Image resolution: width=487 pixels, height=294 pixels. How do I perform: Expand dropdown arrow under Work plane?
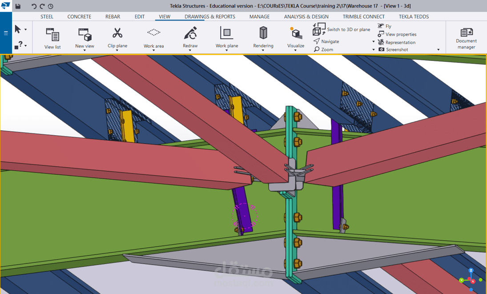coord(227,50)
